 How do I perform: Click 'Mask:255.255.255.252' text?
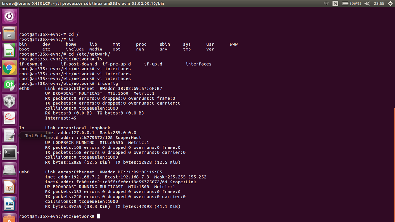pos(180,177)
